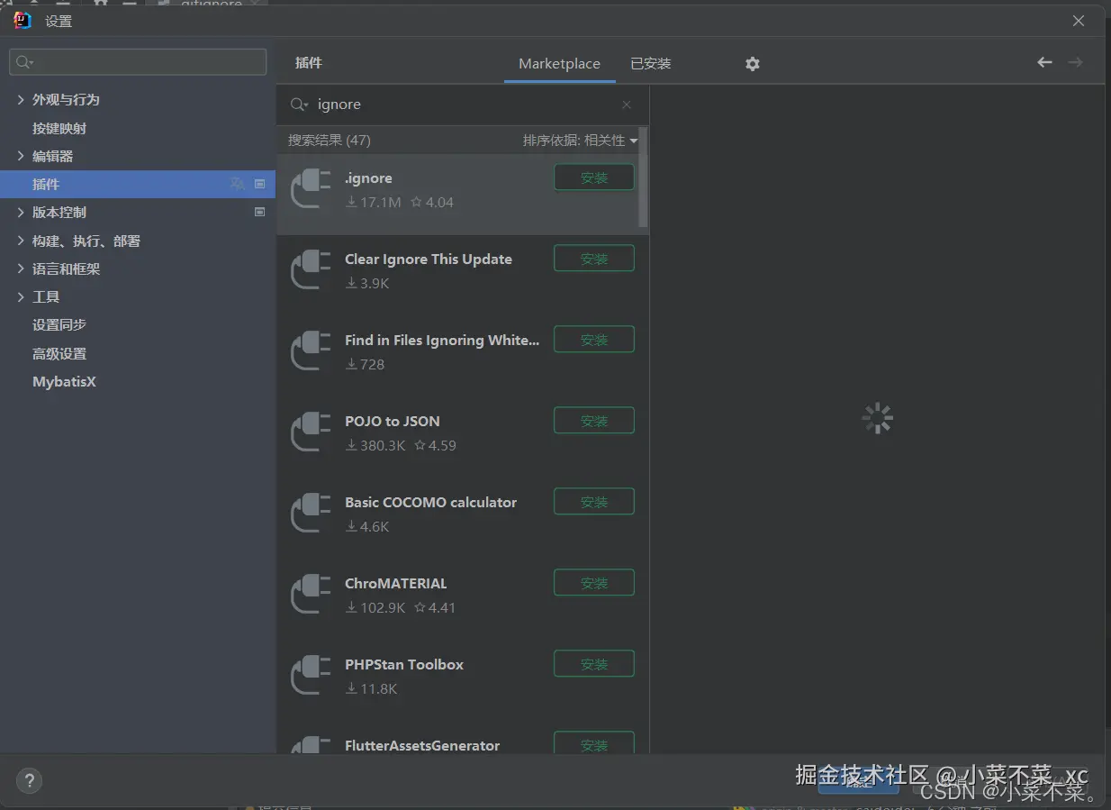Image resolution: width=1111 pixels, height=810 pixels.
Task: Open the plugin settings gear menu
Action: (753, 64)
